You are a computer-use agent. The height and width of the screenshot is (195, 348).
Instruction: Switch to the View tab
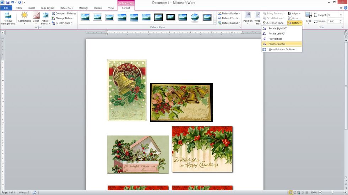point(111,8)
